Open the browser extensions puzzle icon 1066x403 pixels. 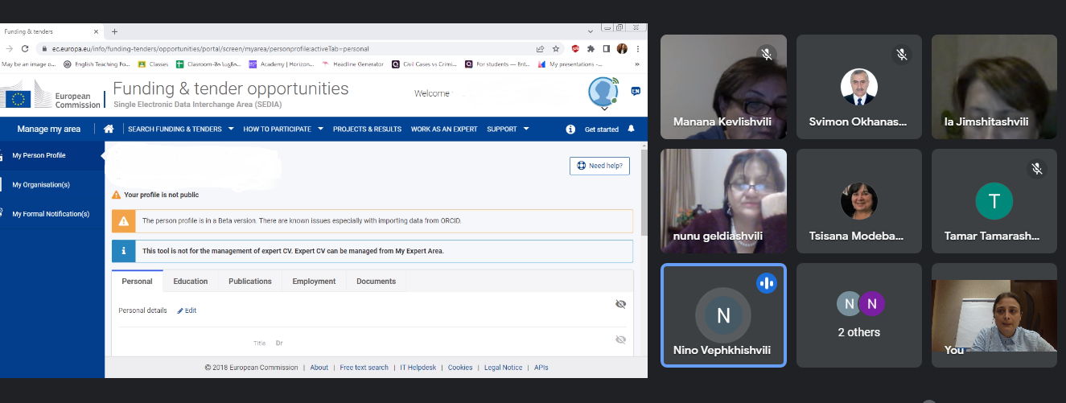589,48
